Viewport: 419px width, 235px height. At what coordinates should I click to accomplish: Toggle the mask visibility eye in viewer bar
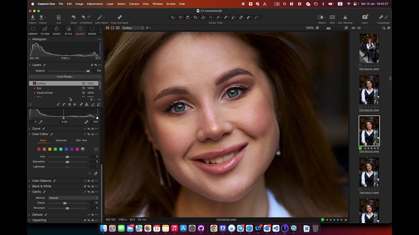pyautogui.click(x=118, y=28)
